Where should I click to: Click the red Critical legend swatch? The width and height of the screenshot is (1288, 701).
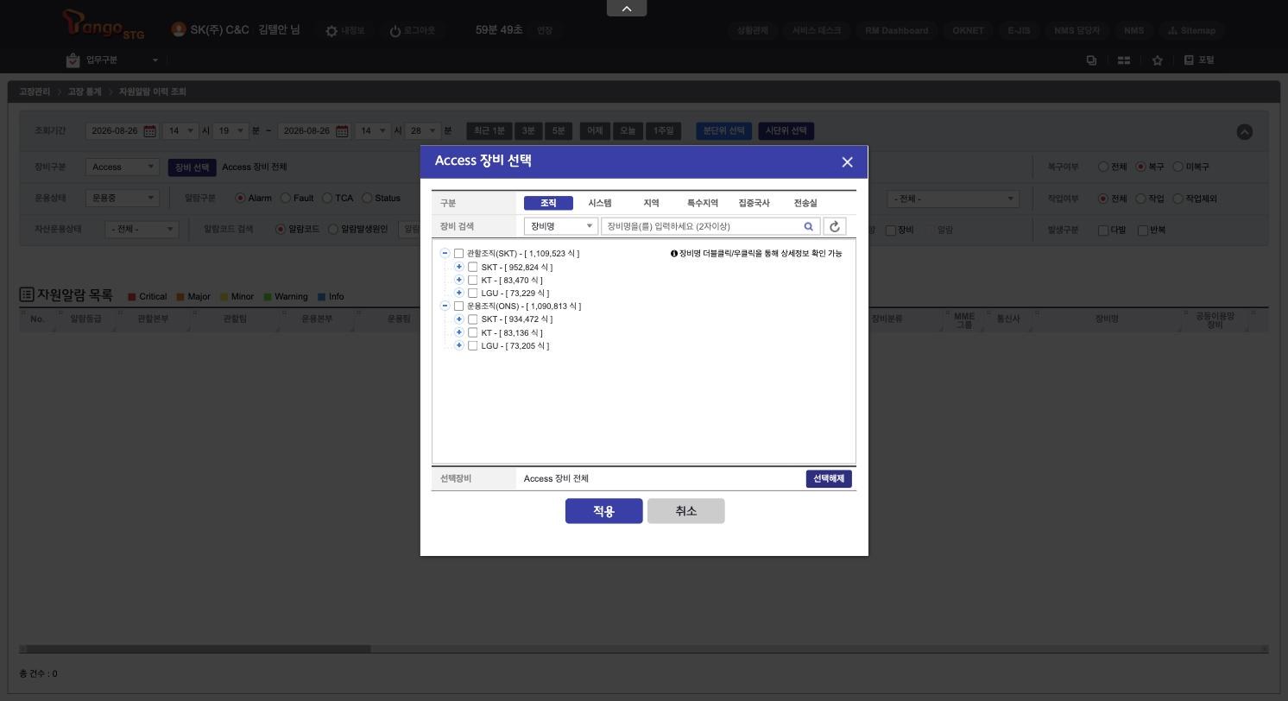pyautogui.click(x=132, y=297)
